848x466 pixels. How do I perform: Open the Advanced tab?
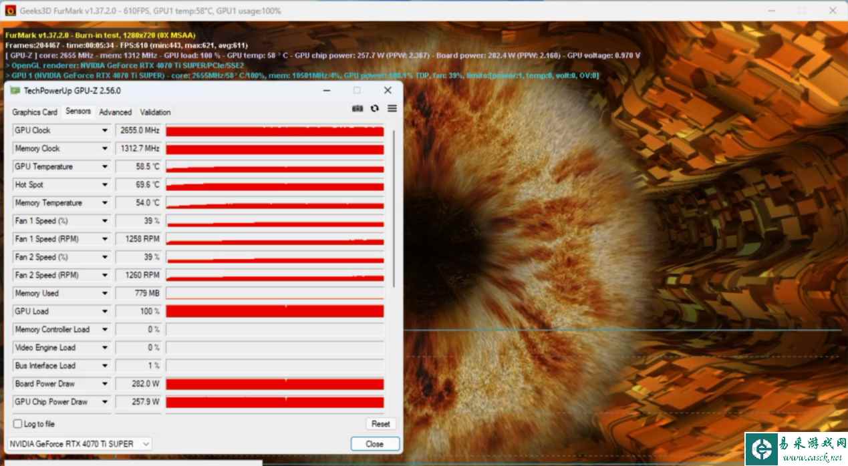[x=116, y=112]
